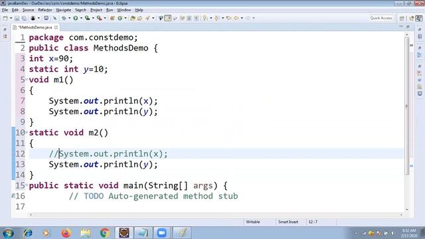Maximize the editor area
The height and width of the screenshot is (239, 425).
click(x=408, y=27)
